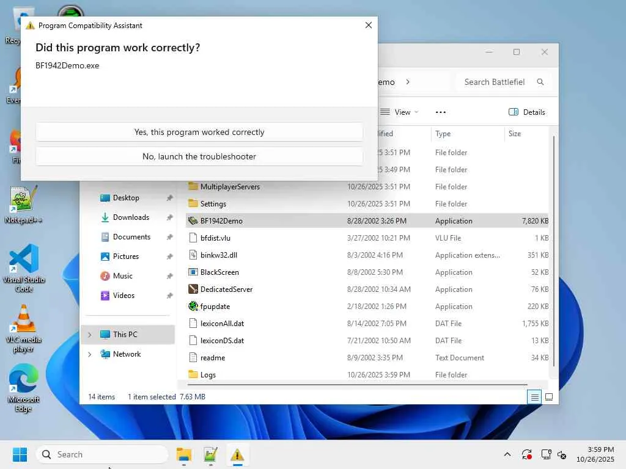Open File Explorer from the taskbar

pyautogui.click(x=184, y=454)
